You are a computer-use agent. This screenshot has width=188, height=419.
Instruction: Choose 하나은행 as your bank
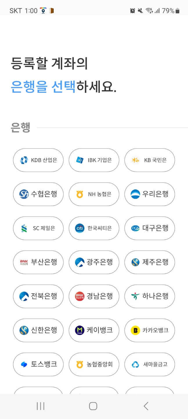(x=150, y=296)
